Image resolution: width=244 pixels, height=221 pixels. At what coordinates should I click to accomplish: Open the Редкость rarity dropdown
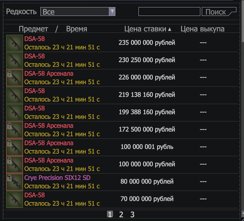pos(78,12)
